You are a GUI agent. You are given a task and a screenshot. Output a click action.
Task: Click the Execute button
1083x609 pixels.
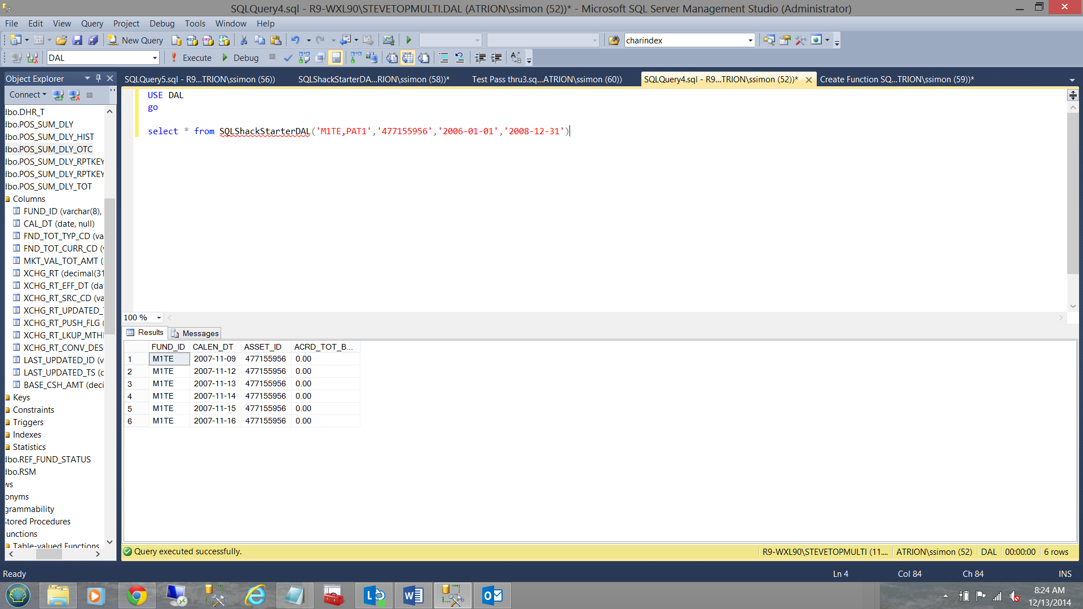pos(191,58)
